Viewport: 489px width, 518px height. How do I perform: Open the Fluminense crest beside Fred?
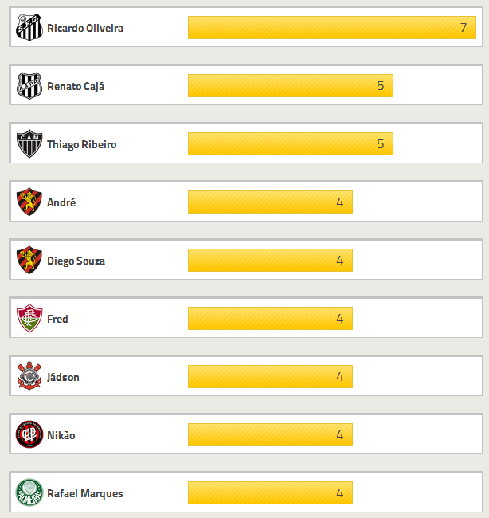point(29,319)
